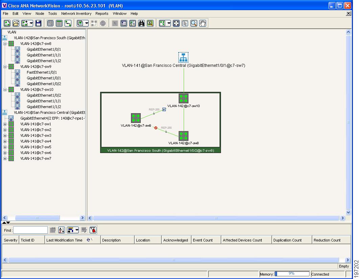Sort by Affected Devices Count column header
The width and height of the screenshot is (360, 279).
[x=246, y=240]
